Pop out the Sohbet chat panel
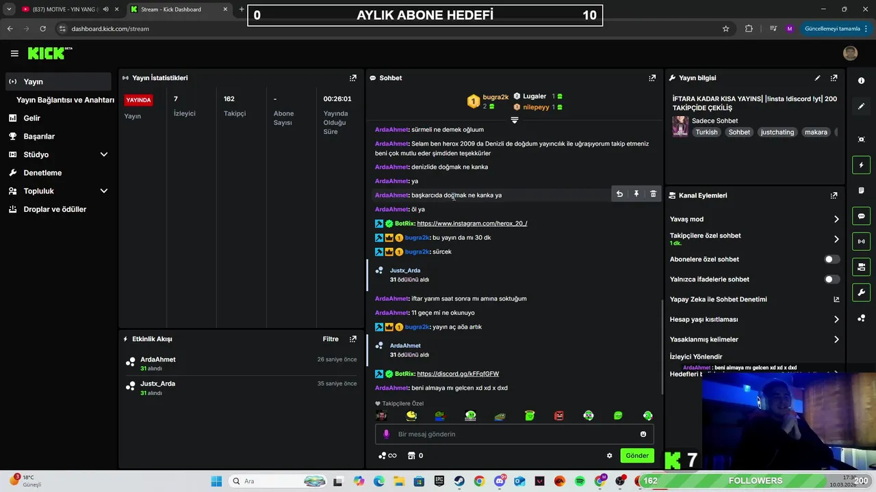 pyautogui.click(x=652, y=78)
